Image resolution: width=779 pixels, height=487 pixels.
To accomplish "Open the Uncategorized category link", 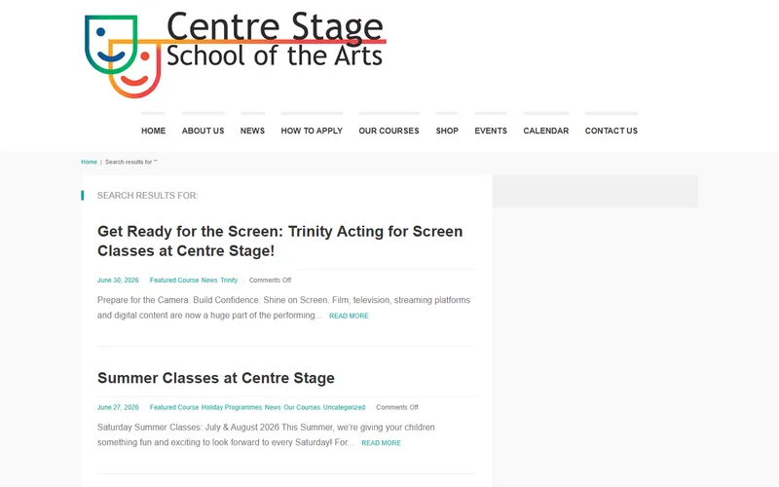I will [344, 407].
